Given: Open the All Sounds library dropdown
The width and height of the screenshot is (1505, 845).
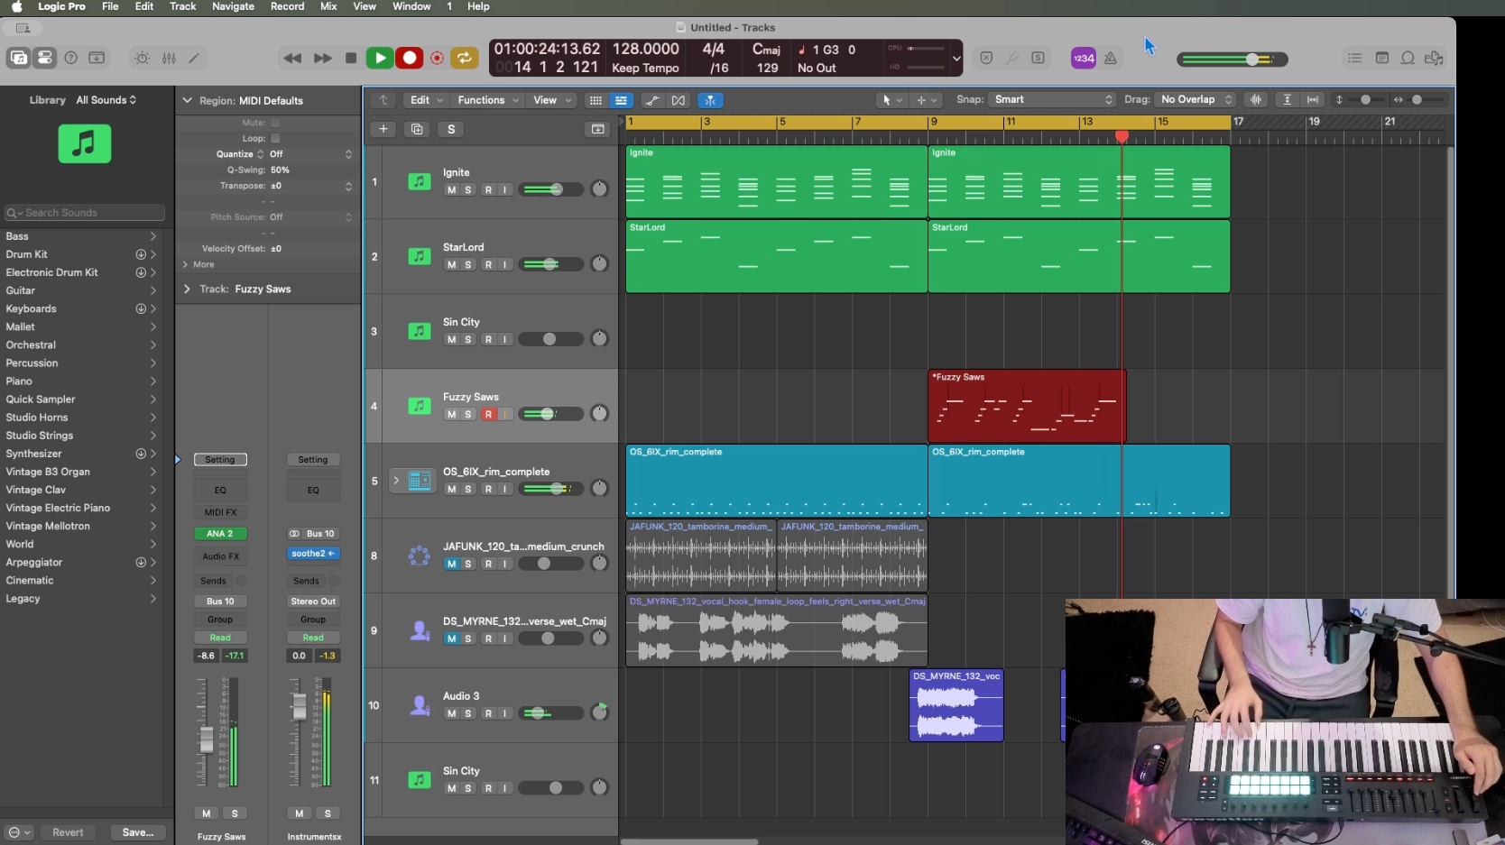Looking at the screenshot, I should tap(106, 100).
